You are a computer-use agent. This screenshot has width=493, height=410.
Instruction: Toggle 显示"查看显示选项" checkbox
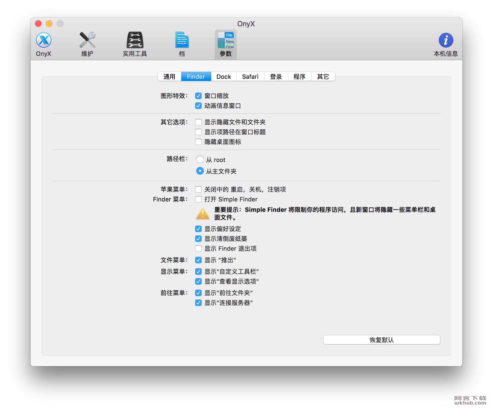[198, 281]
